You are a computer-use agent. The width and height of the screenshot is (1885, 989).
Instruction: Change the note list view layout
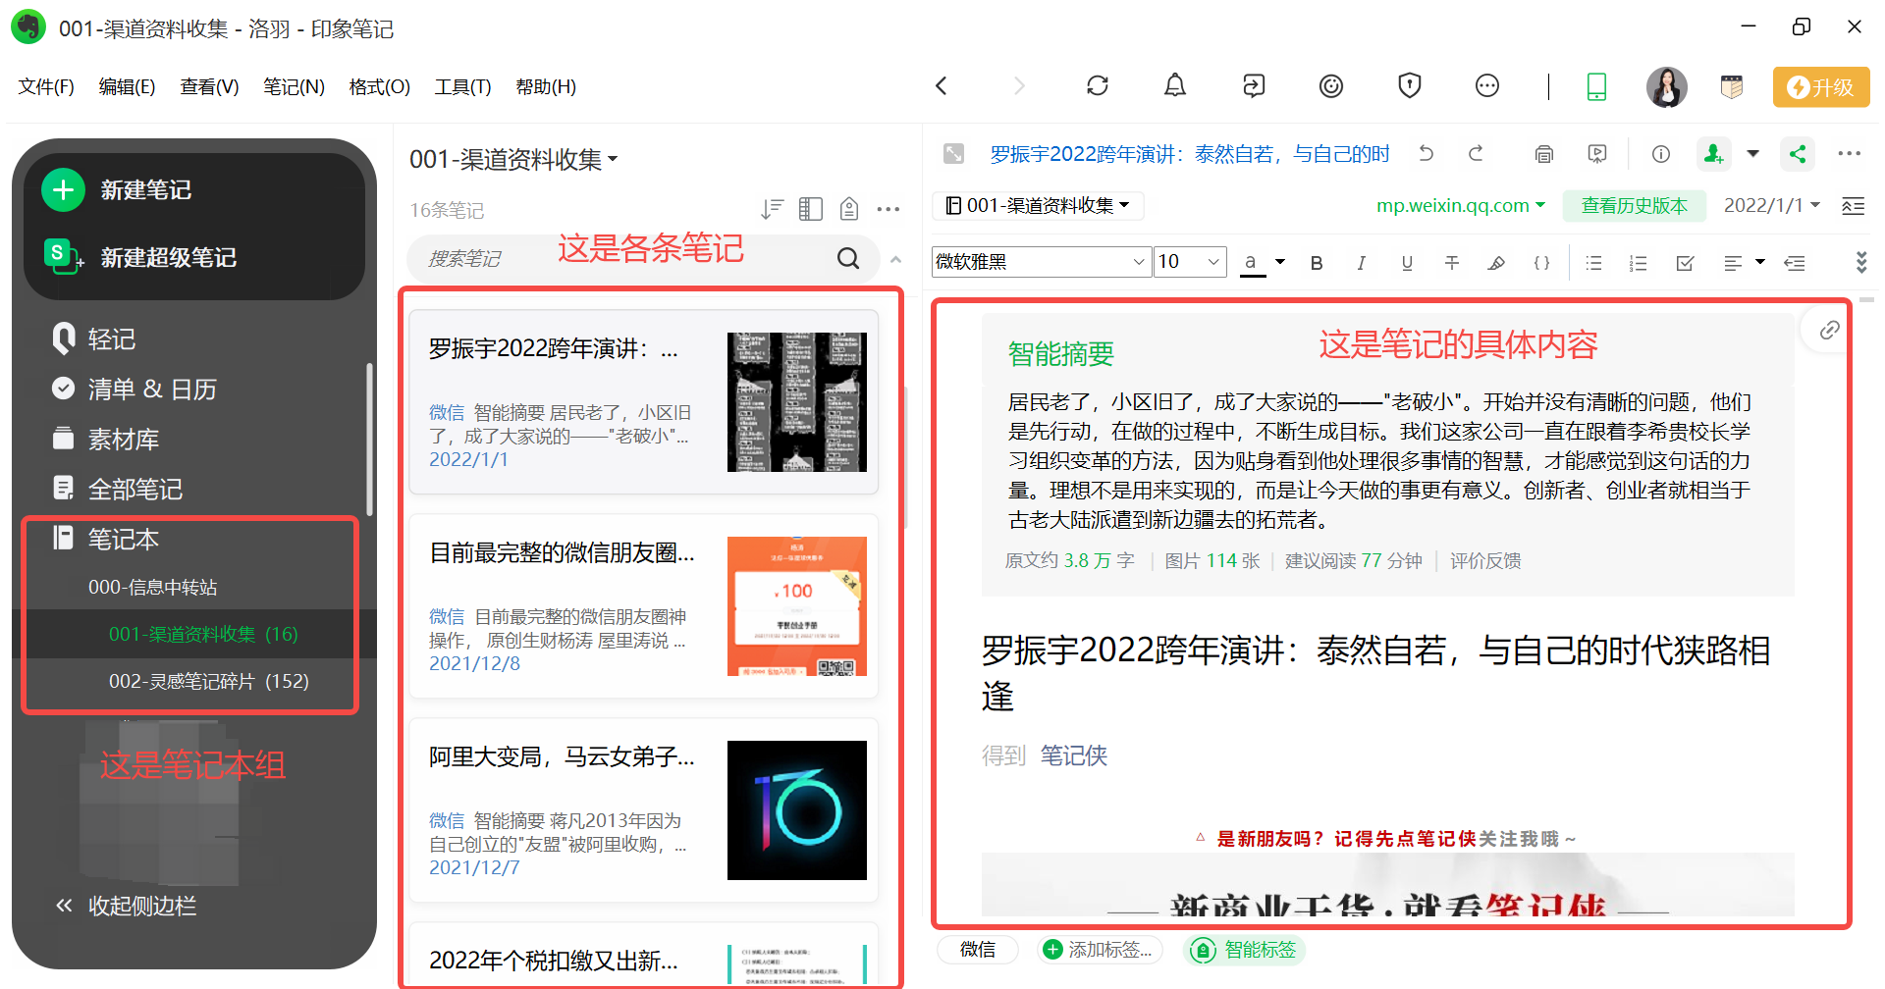[811, 209]
